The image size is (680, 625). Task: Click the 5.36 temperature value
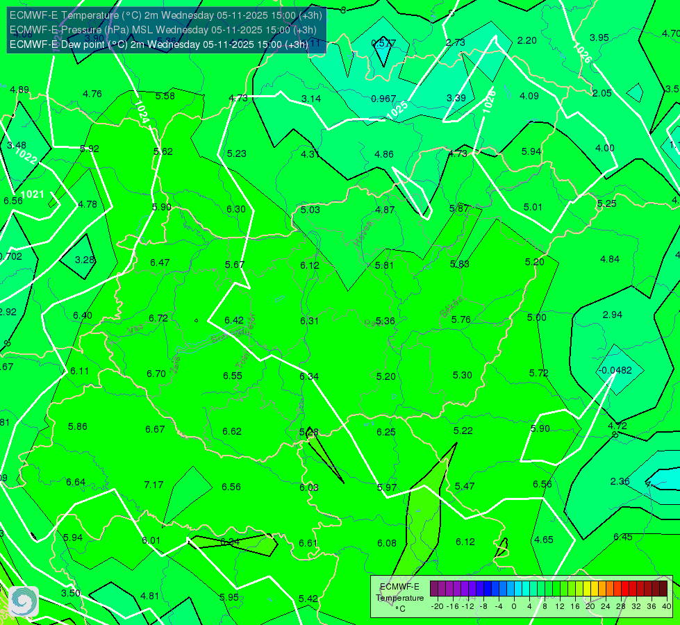[385, 321]
